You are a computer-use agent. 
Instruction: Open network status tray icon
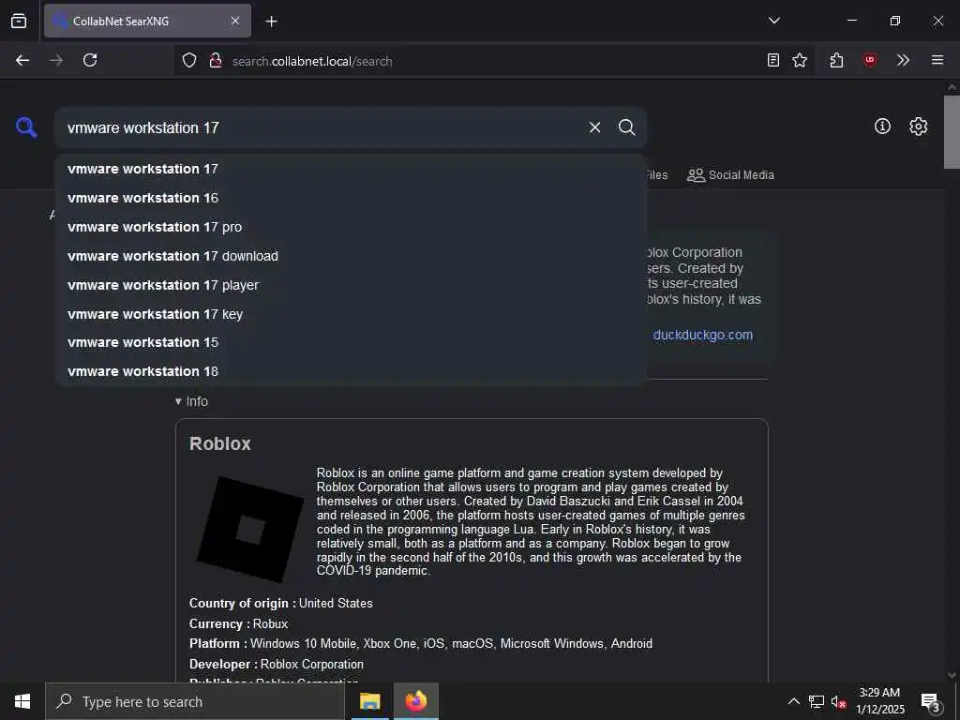pos(817,701)
